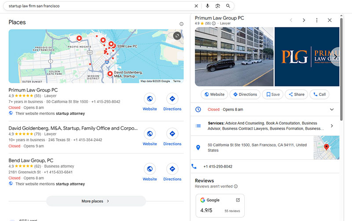Click the panel vertical scrollbar
This screenshot has width=352, height=221.
tap(341, 69)
